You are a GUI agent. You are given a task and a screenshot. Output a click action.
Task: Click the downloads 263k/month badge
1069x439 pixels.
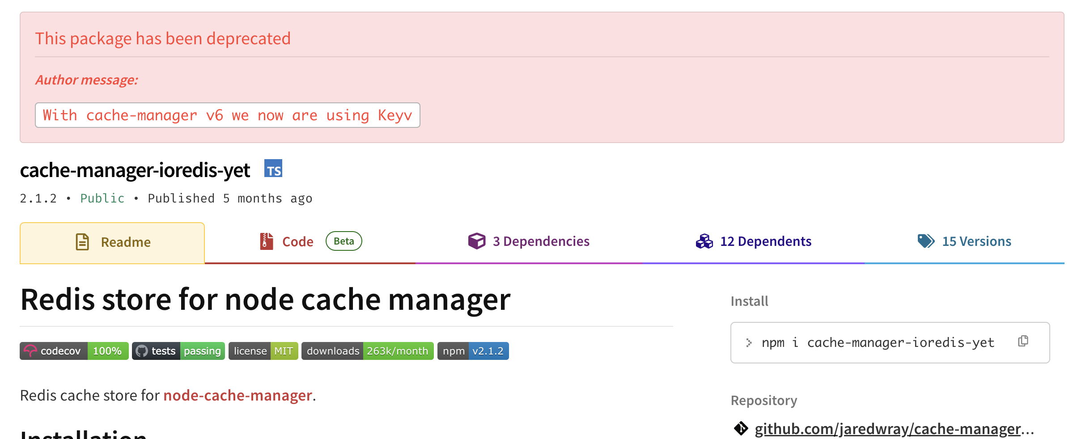(x=367, y=351)
